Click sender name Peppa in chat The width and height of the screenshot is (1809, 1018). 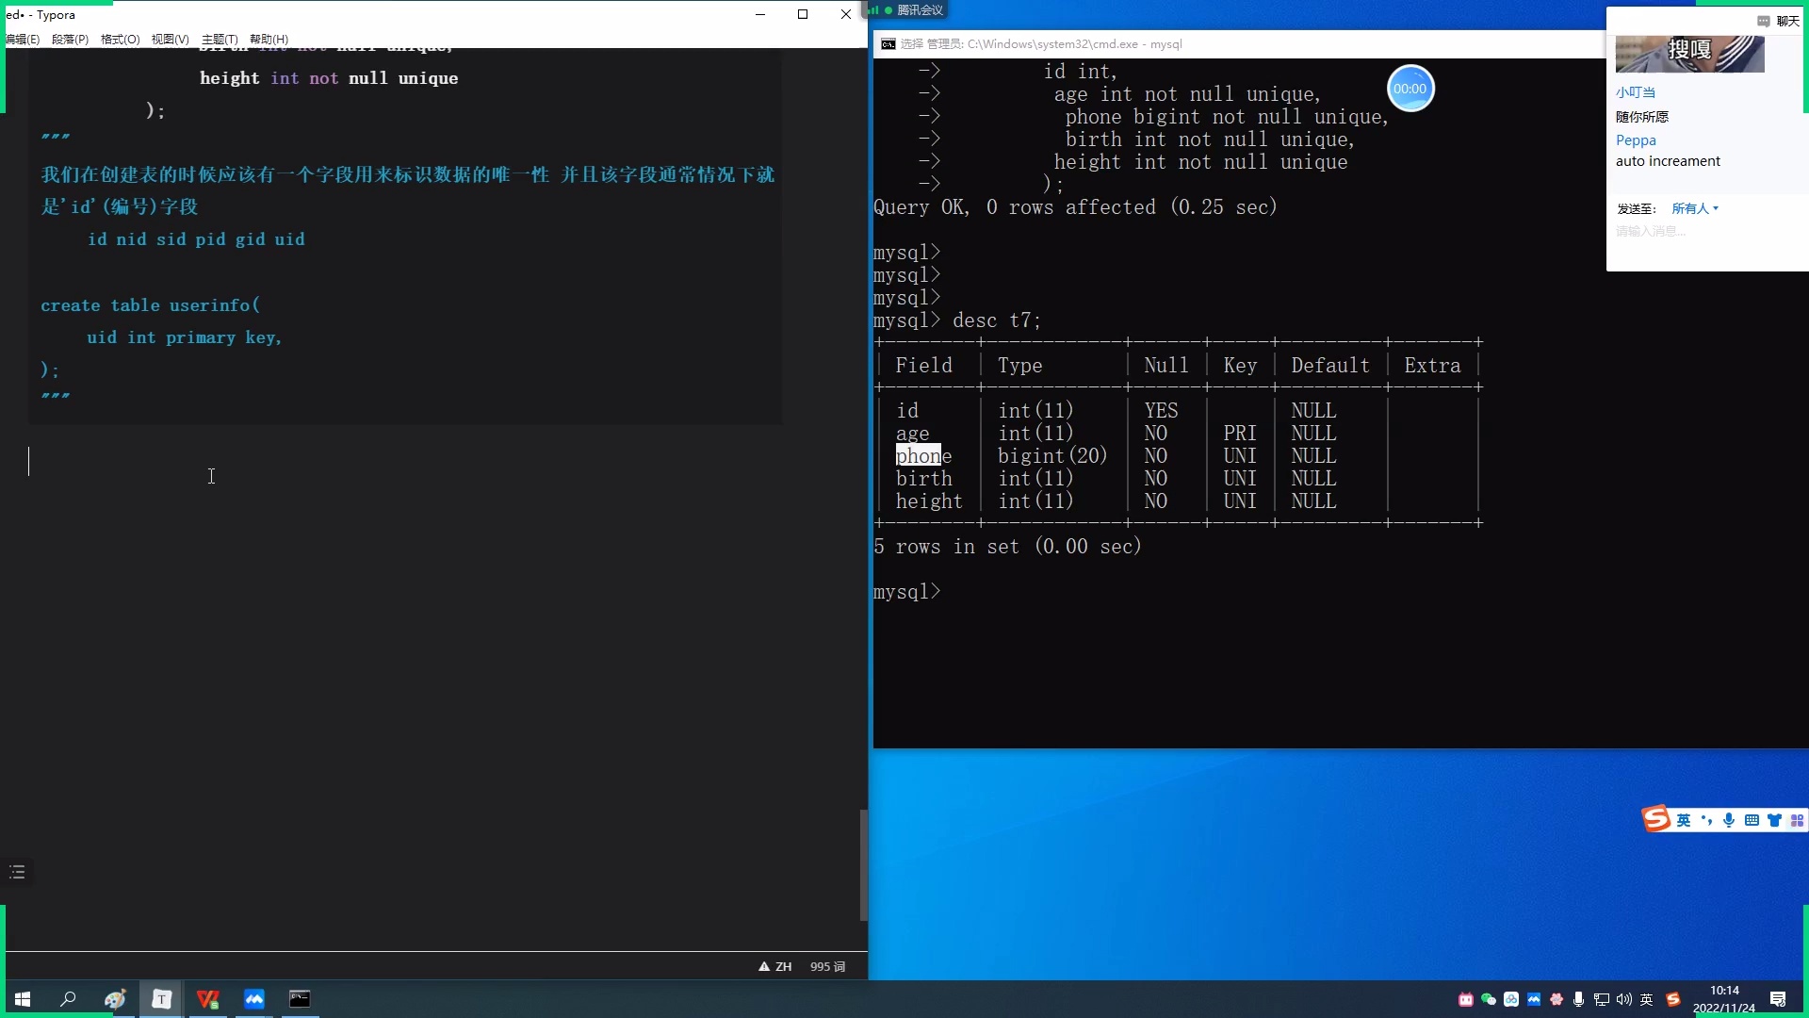coord(1636,140)
